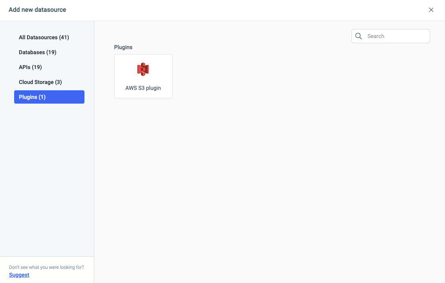Select the AWS S3 plugin card
445x283 pixels.
click(143, 76)
